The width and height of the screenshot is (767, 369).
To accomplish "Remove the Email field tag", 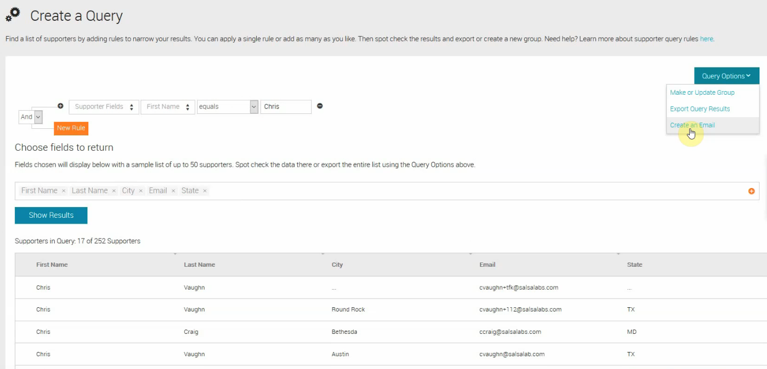I will pyautogui.click(x=173, y=191).
